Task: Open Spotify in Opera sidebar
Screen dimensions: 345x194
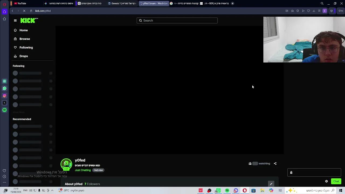Action: (4, 110)
